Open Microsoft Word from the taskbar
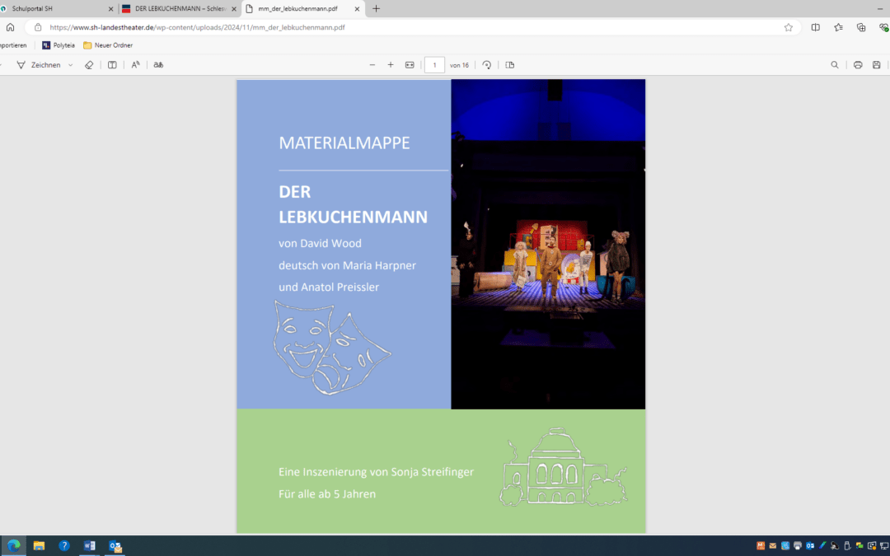The image size is (890, 556). tap(90, 546)
